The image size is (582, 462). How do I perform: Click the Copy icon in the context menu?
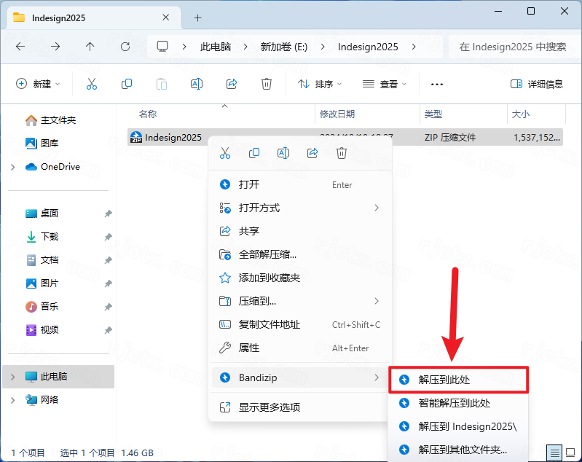pyautogui.click(x=254, y=153)
